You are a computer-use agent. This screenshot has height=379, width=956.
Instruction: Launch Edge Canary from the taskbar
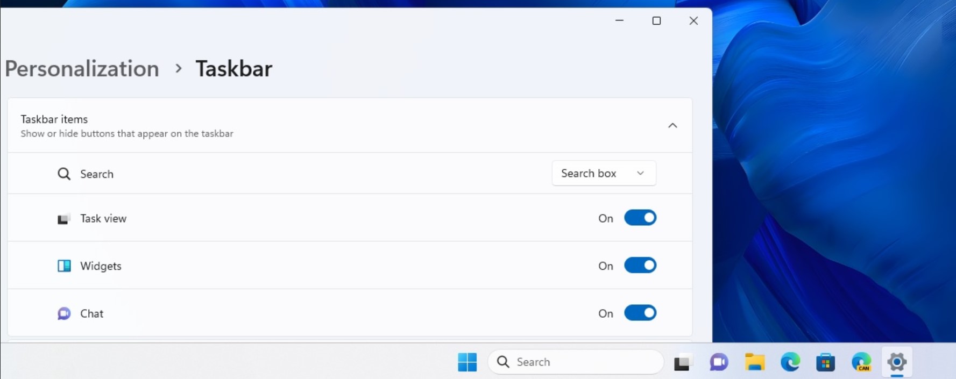pos(861,362)
